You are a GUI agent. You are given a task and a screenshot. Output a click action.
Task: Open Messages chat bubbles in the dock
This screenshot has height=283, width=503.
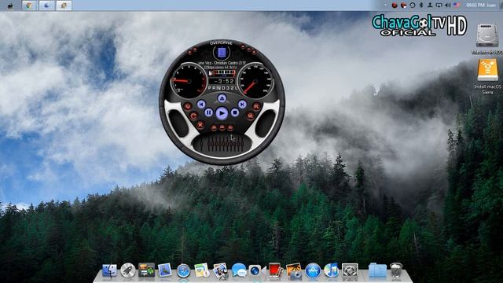coord(239,270)
